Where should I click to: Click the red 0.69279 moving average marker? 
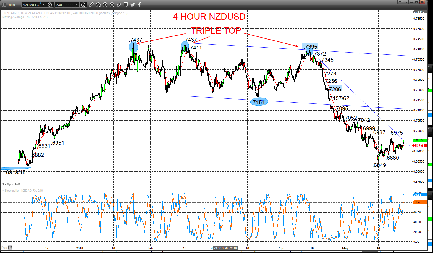click(419, 145)
